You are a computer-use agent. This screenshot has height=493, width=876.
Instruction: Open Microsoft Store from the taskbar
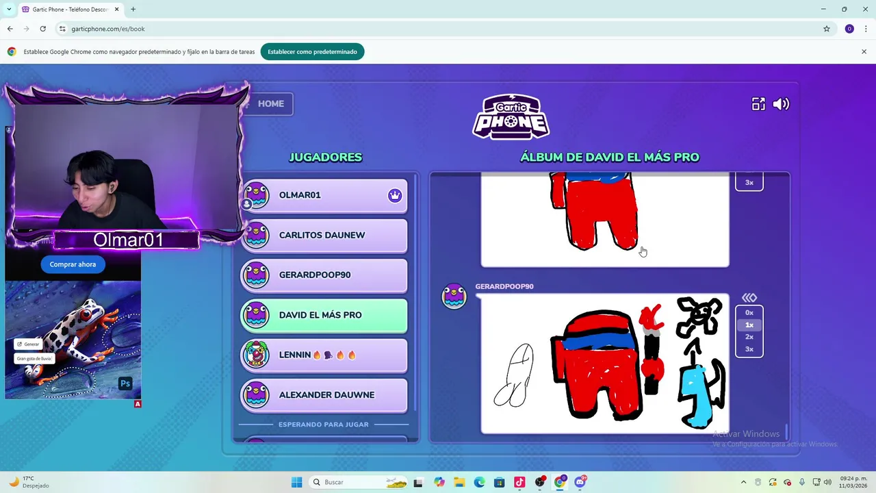(x=500, y=482)
